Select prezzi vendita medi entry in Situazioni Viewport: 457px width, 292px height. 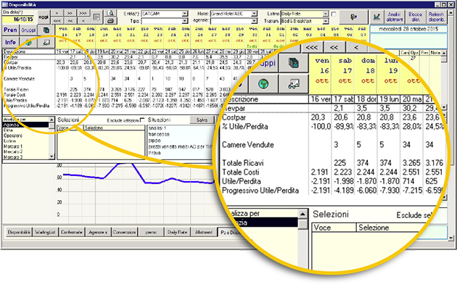coord(180,147)
